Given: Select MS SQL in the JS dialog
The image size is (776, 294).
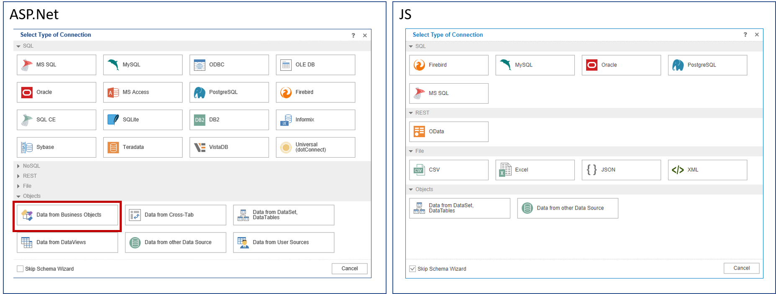Looking at the screenshot, I should coord(449,93).
